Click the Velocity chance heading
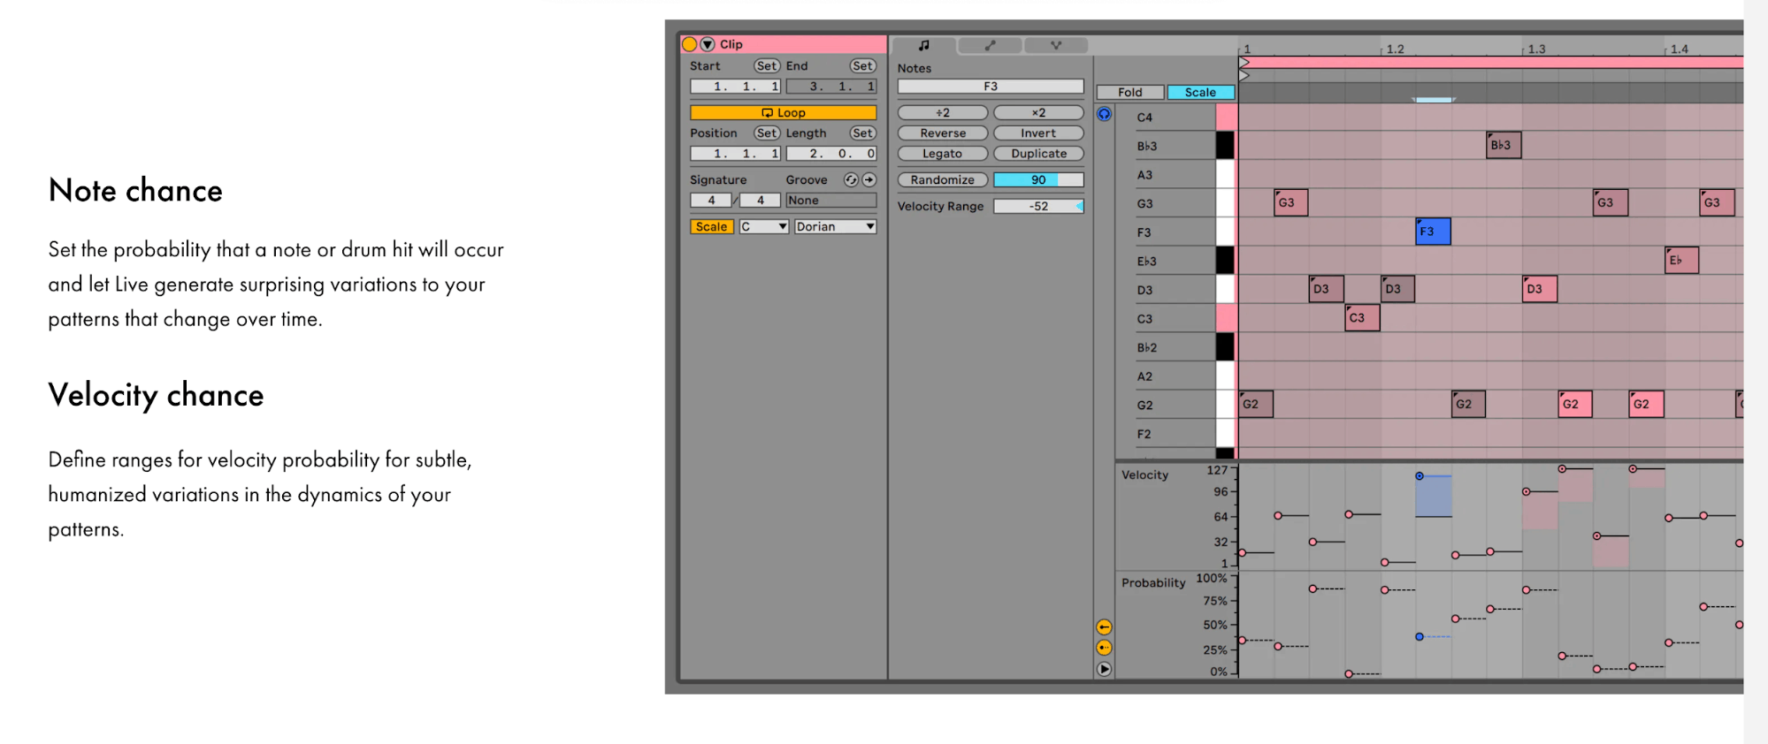Viewport: 1768px width, 744px height. (156, 395)
